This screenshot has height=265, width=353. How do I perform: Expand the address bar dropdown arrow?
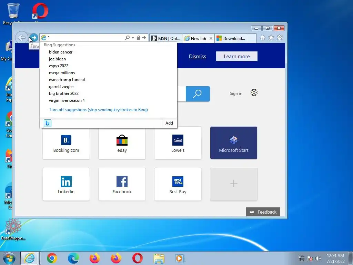[133, 38]
